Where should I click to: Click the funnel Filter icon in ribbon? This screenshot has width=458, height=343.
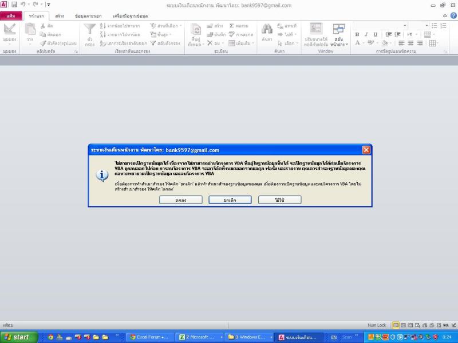pyautogui.click(x=89, y=30)
